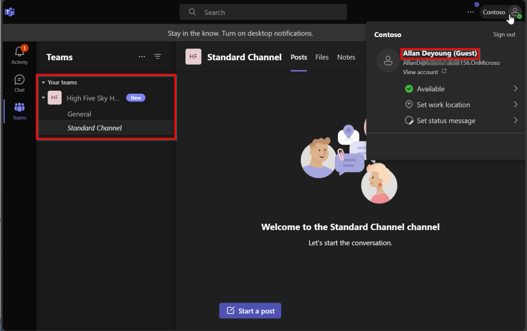Click the filter teams icon

coord(158,57)
